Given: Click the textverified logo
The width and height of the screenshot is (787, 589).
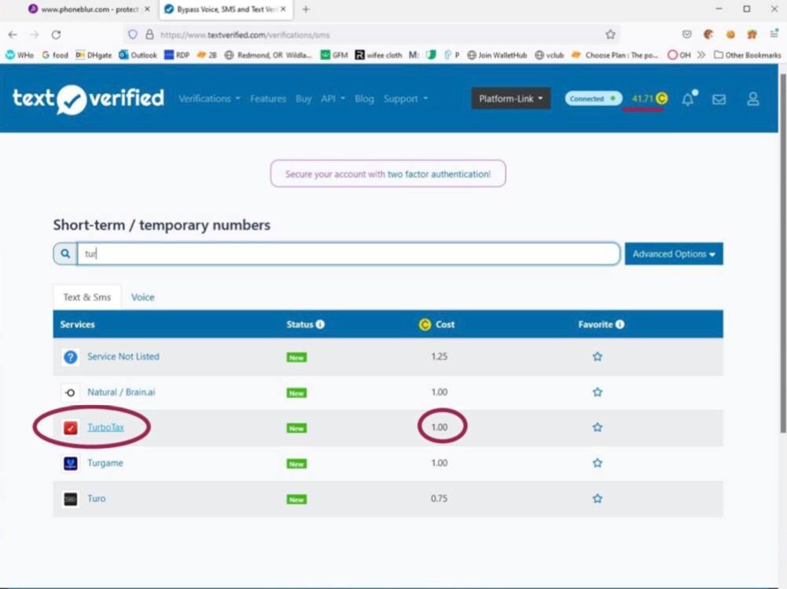Looking at the screenshot, I should pos(88,99).
